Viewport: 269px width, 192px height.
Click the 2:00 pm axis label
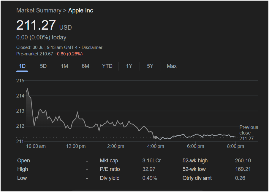tap(115, 146)
